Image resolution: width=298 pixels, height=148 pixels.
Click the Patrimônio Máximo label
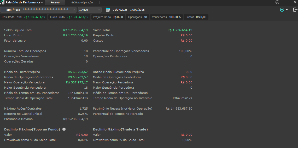click(x=19, y=119)
